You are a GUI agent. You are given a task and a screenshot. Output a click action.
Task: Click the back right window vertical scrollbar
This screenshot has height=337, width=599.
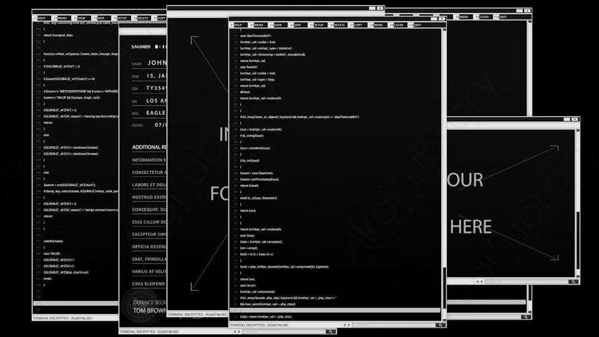click(x=530, y=69)
